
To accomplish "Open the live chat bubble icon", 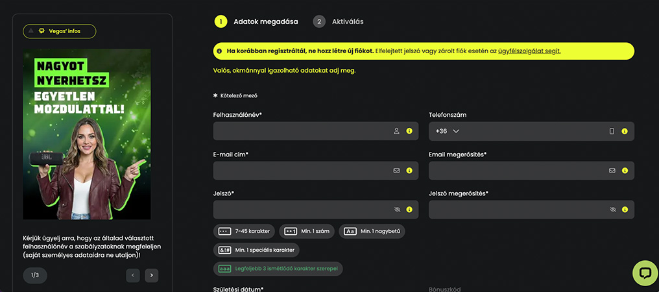I will (645, 273).
